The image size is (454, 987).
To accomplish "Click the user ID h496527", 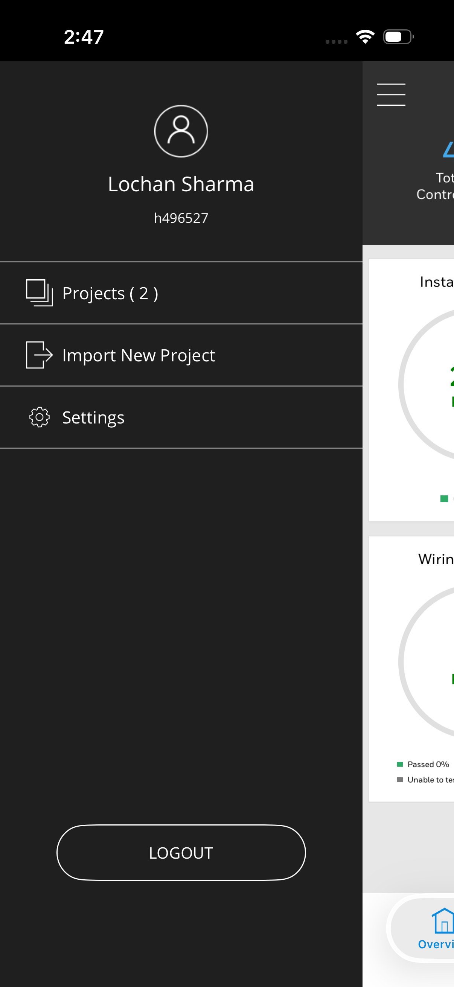I will pos(181,218).
